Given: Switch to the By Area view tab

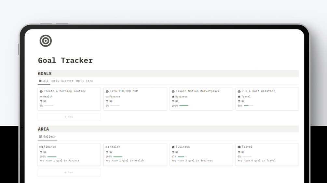Looking at the screenshot, I should (x=85, y=81).
